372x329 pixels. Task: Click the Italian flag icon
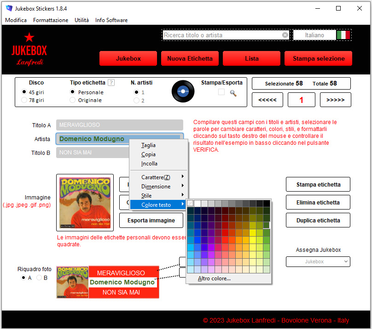point(343,35)
